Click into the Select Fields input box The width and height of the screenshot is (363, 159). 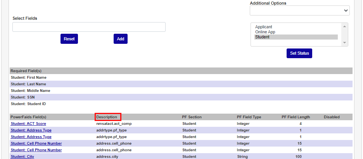click(89, 27)
